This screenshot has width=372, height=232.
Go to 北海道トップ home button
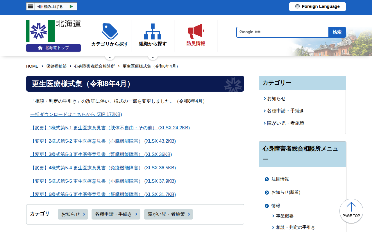(x=53, y=48)
